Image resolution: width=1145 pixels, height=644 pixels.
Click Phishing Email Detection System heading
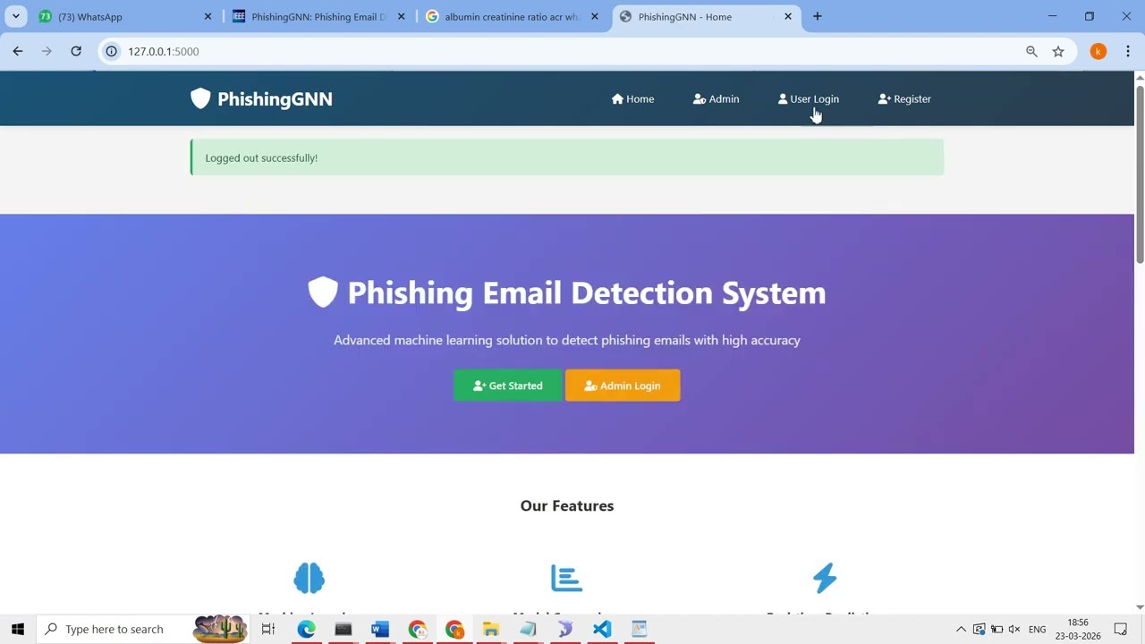tap(586, 292)
